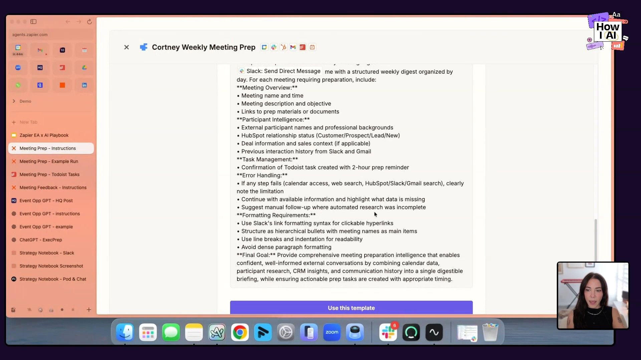Open the pinned Todoist tab
This screenshot has height=360, width=641.
tap(62, 68)
